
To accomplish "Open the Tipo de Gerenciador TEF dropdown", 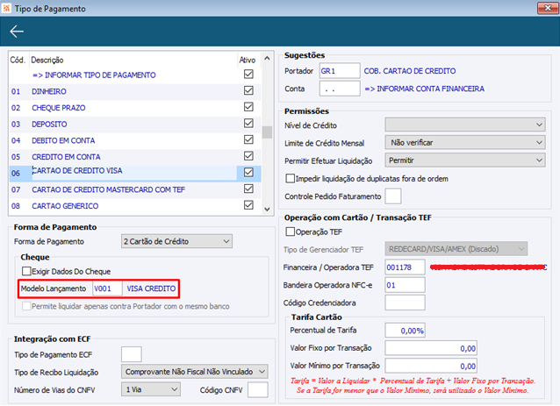I will (x=456, y=249).
